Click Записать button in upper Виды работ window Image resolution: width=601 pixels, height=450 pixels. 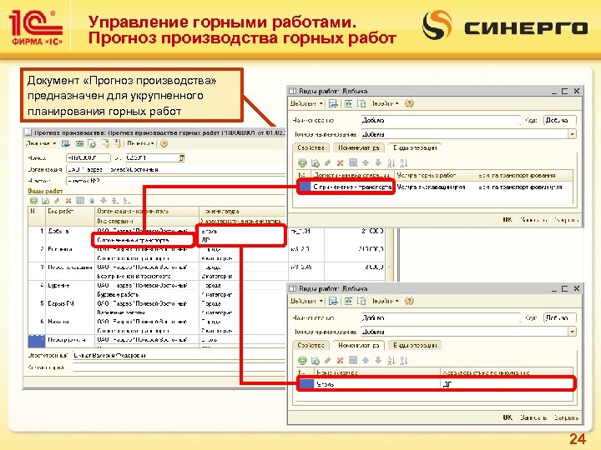pos(533,220)
